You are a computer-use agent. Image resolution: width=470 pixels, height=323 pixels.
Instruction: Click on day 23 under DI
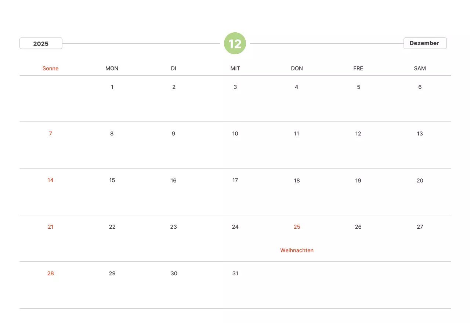[x=174, y=227]
